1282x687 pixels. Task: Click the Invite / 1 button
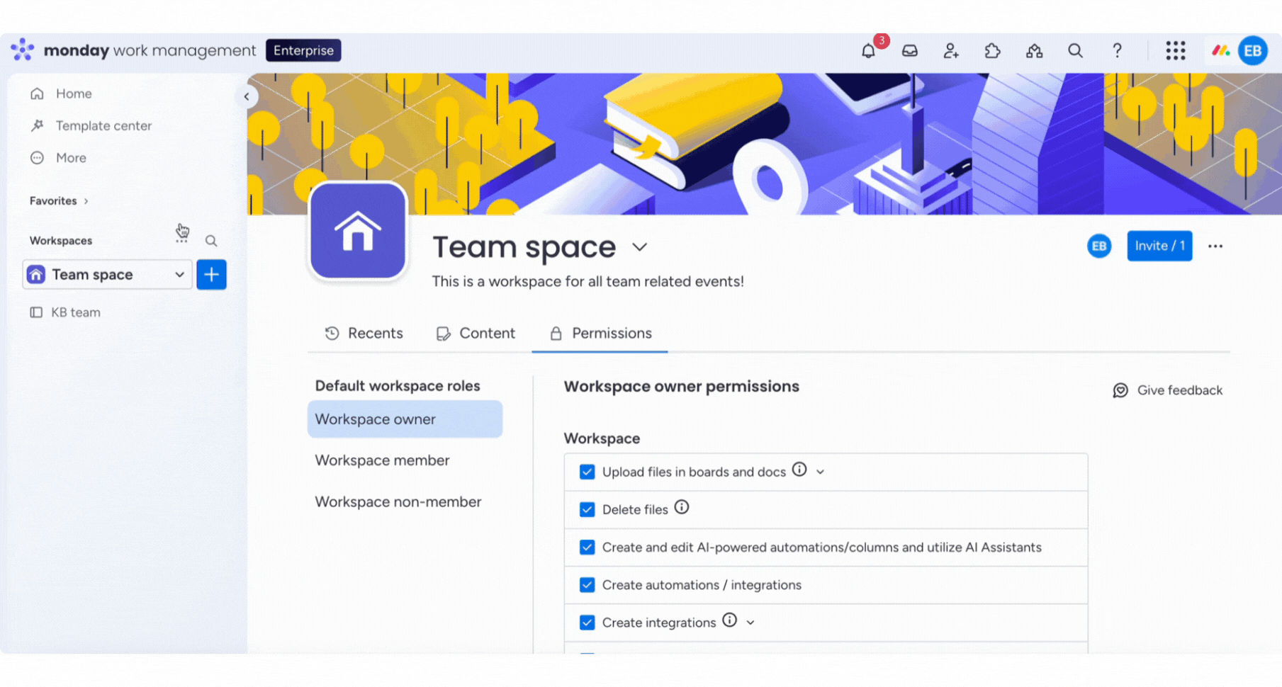click(x=1159, y=246)
